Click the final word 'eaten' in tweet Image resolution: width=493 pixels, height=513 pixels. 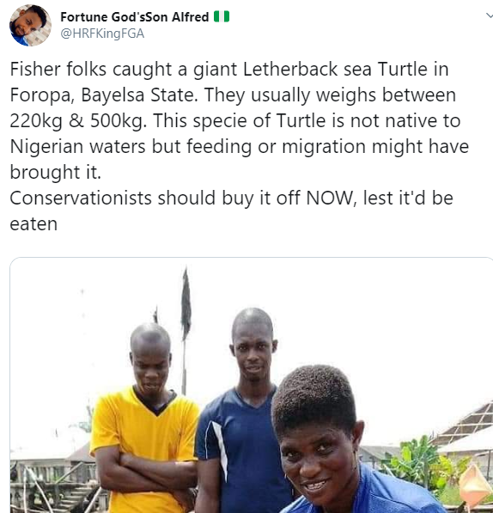33,224
